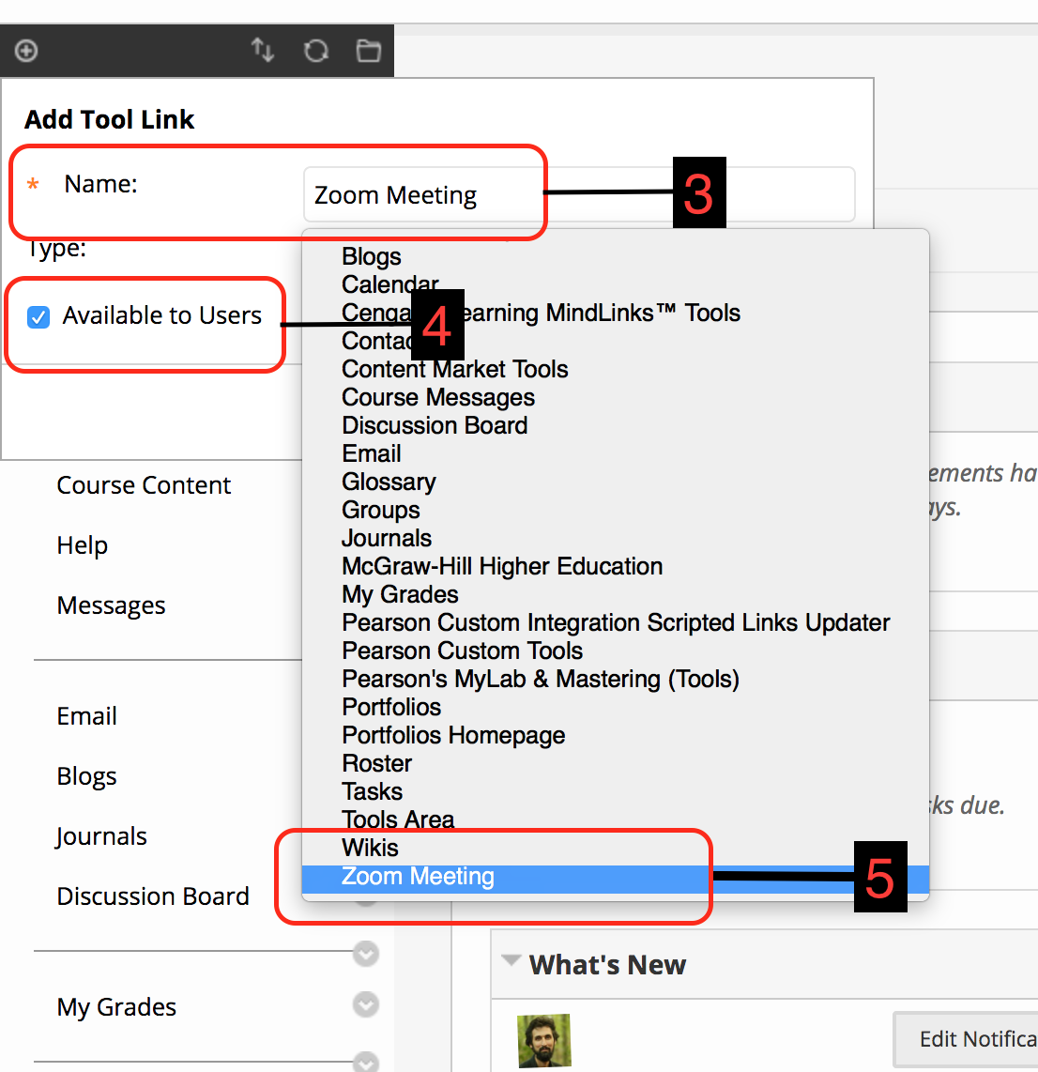Image resolution: width=1038 pixels, height=1072 pixels.
Task: Select highlighted Zoom Meeting option
Action: tap(615, 879)
